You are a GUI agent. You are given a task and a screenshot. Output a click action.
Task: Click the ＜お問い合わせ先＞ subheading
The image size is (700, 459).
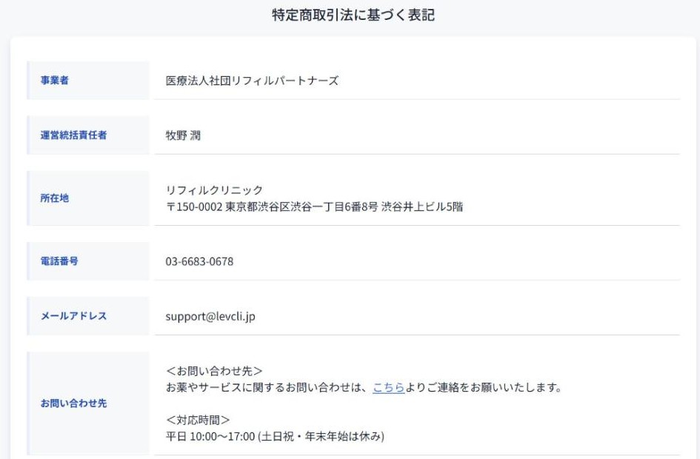tap(214, 371)
